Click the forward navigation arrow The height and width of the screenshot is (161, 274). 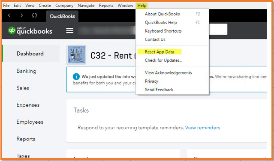click(22, 15)
